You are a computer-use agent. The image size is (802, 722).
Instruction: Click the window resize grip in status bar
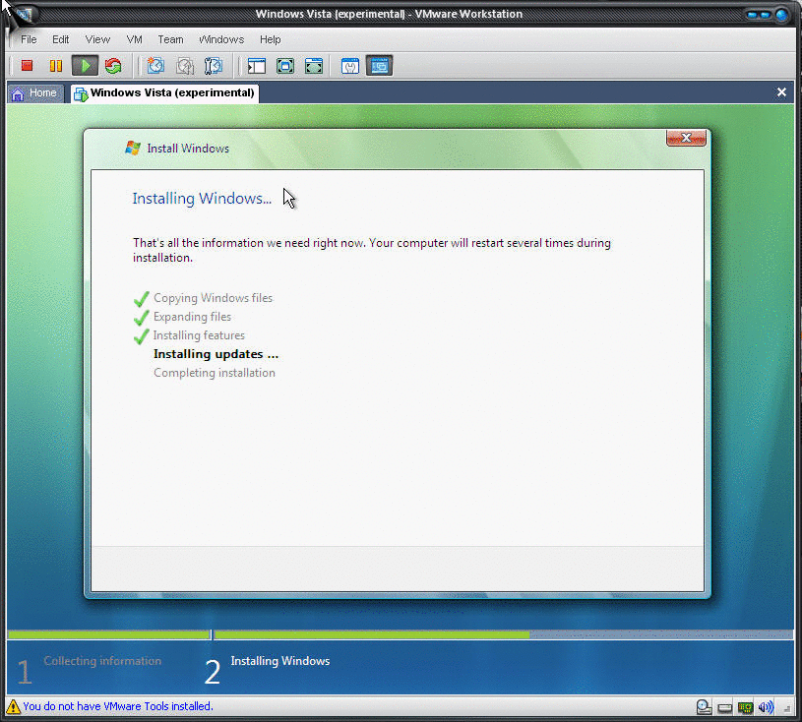(787, 708)
